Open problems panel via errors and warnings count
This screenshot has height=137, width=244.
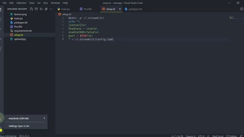pyautogui.click(x=24, y=136)
